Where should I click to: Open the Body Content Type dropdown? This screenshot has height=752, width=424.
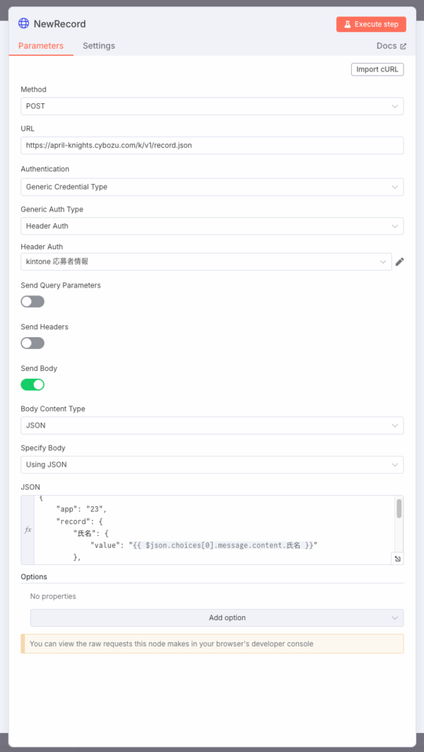tap(212, 426)
